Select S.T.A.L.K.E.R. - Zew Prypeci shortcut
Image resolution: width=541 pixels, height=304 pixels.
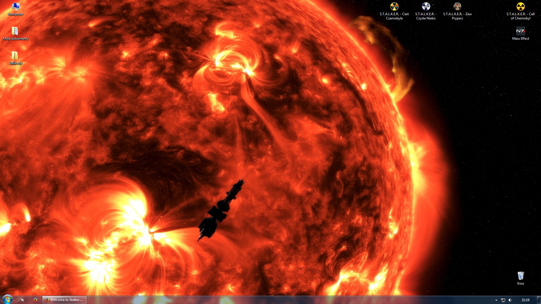[457, 11]
